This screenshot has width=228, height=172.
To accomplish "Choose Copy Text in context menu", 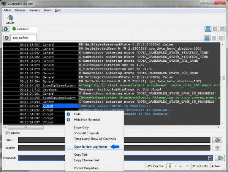I will (94, 155).
